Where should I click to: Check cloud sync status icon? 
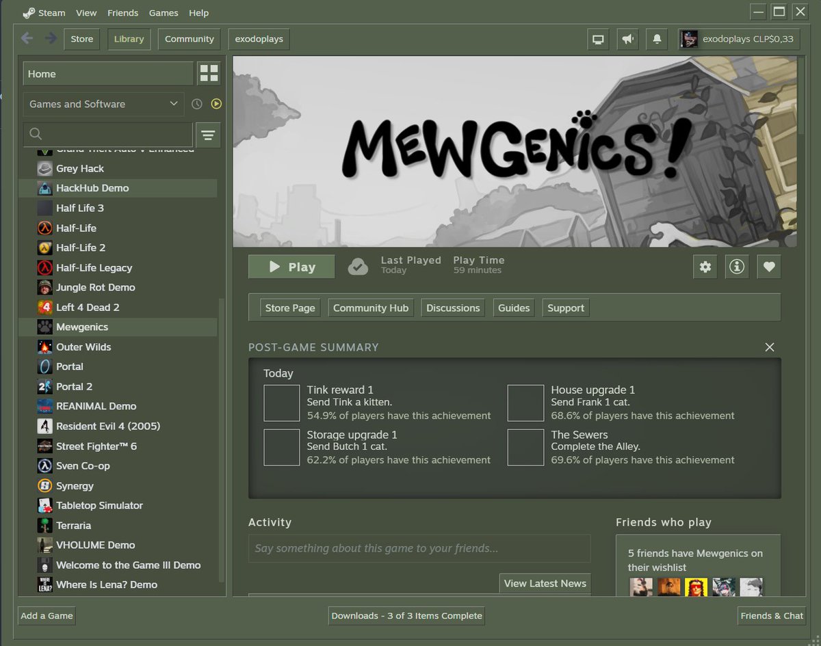point(358,267)
